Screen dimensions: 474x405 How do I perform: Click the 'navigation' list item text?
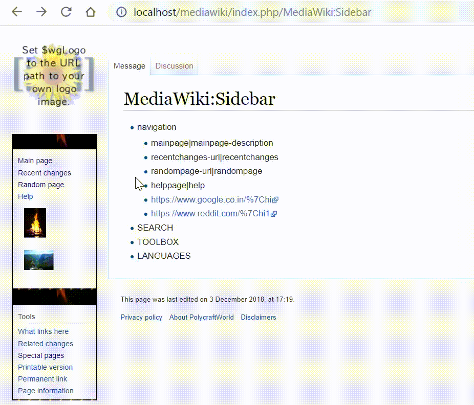tap(157, 127)
